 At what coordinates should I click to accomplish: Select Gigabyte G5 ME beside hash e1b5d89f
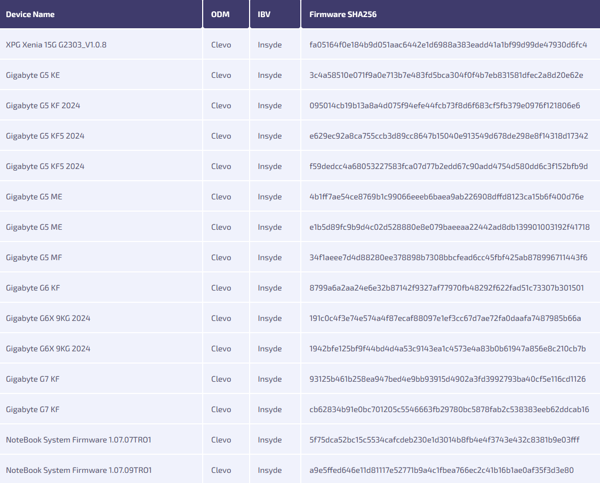(34, 227)
